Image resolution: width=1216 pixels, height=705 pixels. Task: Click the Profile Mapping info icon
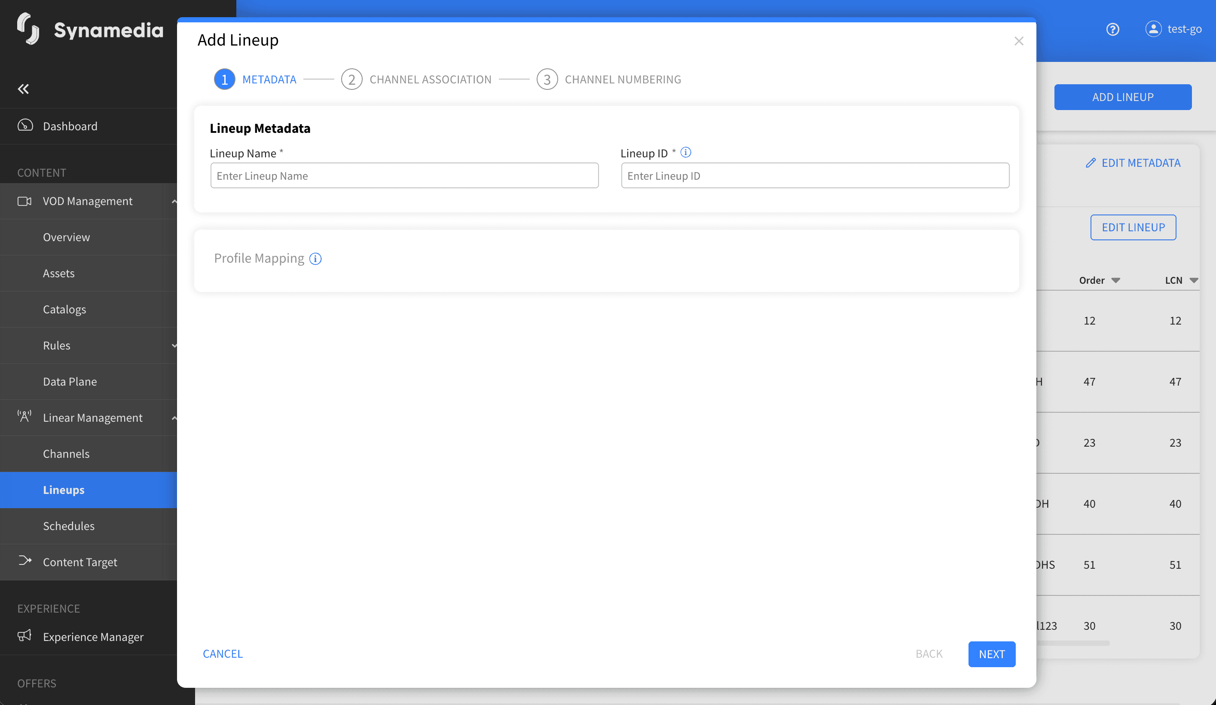click(315, 259)
